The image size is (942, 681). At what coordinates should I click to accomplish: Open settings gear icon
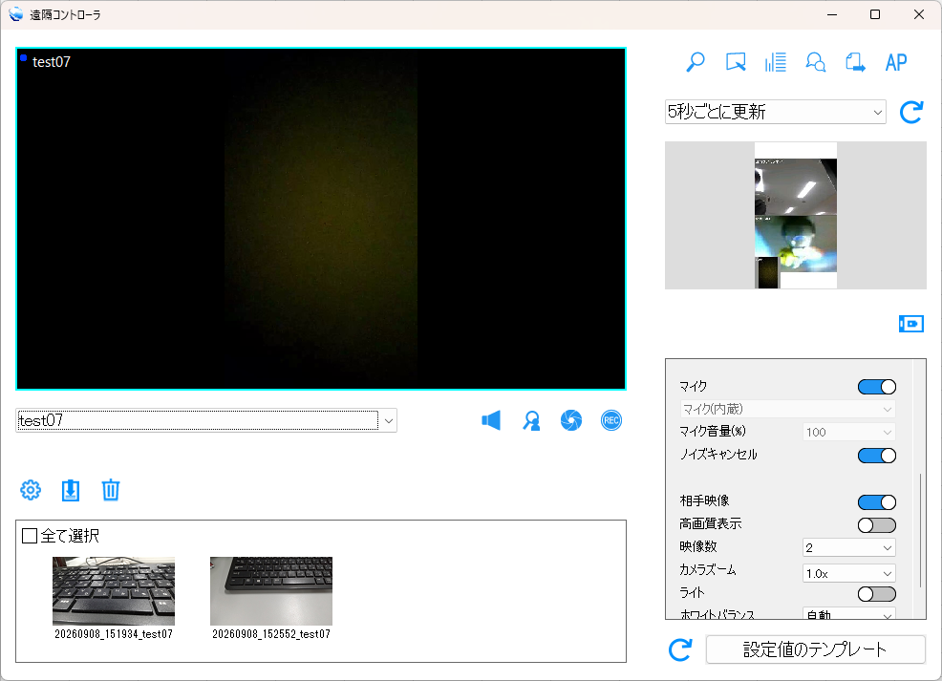[x=31, y=490]
